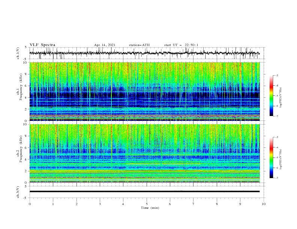
Task: Select the date text "Apr. 14, 2021"
Action: (105, 45)
